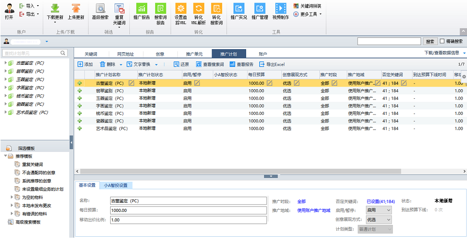The height and width of the screenshot is (238, 467).
Task: Click the 上传更新 upload icon
Action: point(76,8)
